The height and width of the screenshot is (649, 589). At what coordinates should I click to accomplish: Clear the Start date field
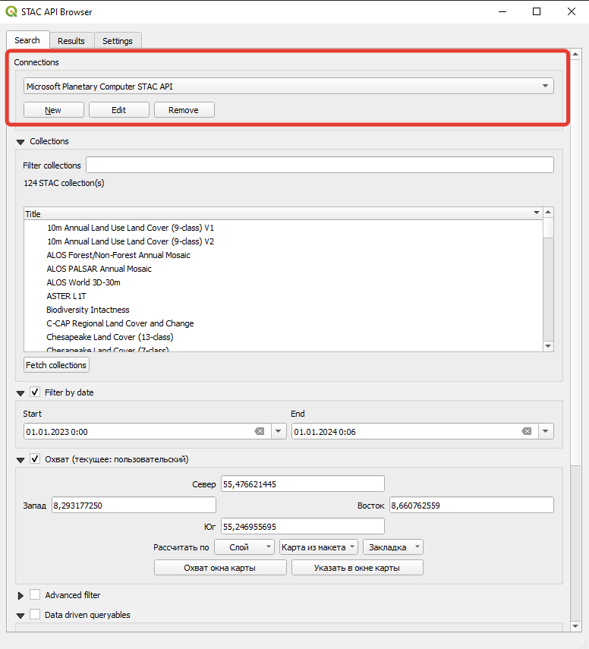click(260, 431)
